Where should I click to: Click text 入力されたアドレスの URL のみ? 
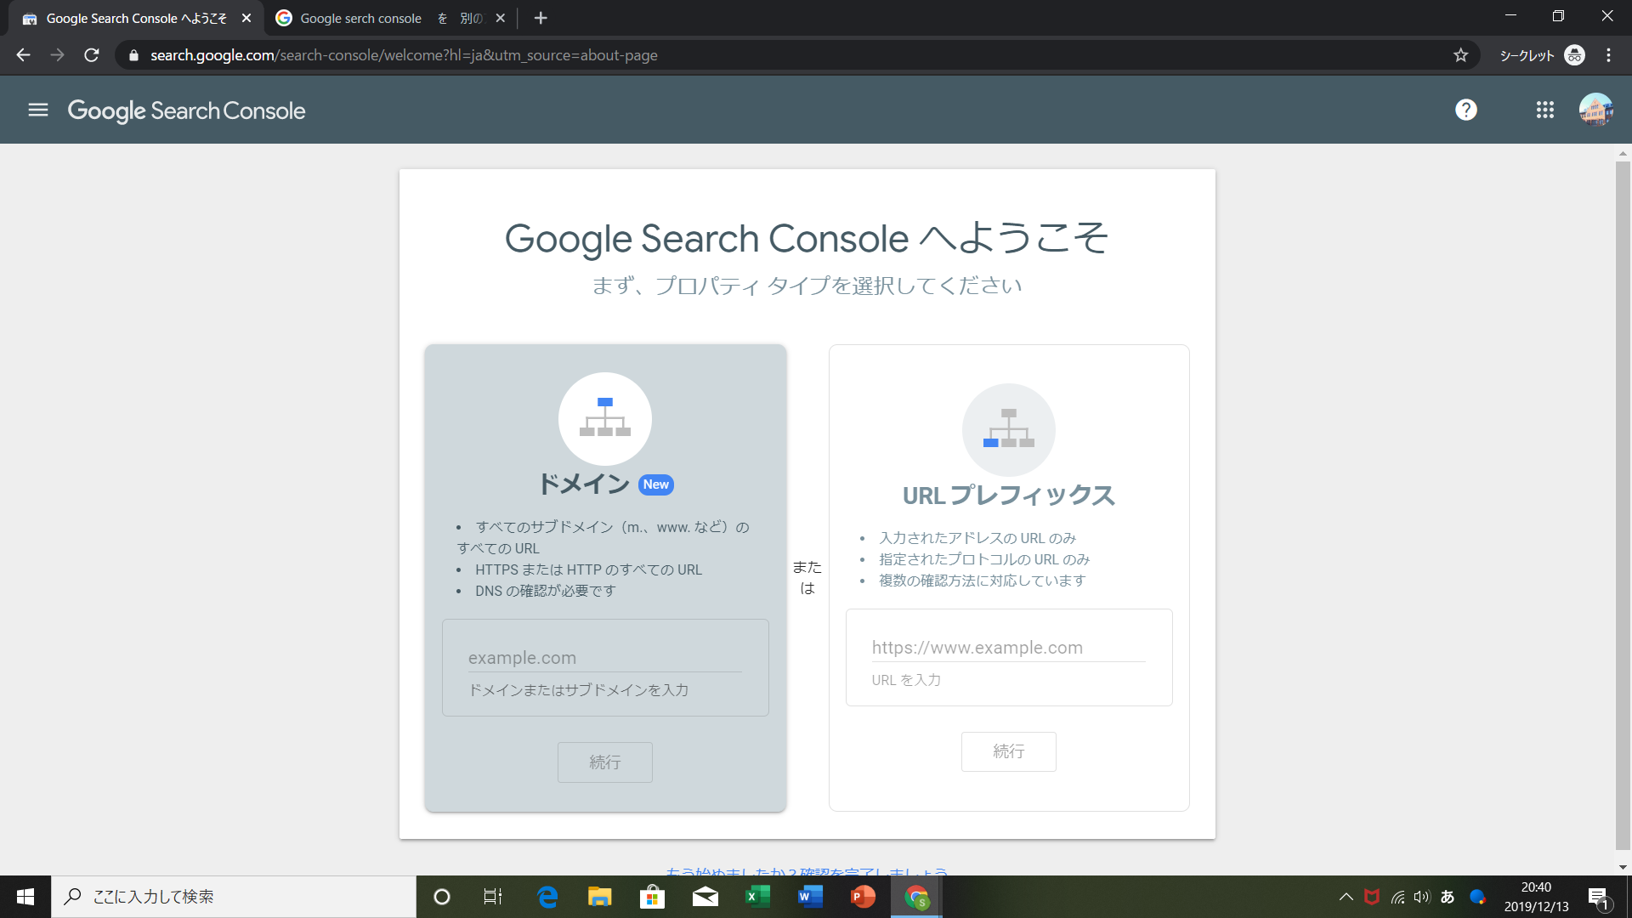(977, 538)
